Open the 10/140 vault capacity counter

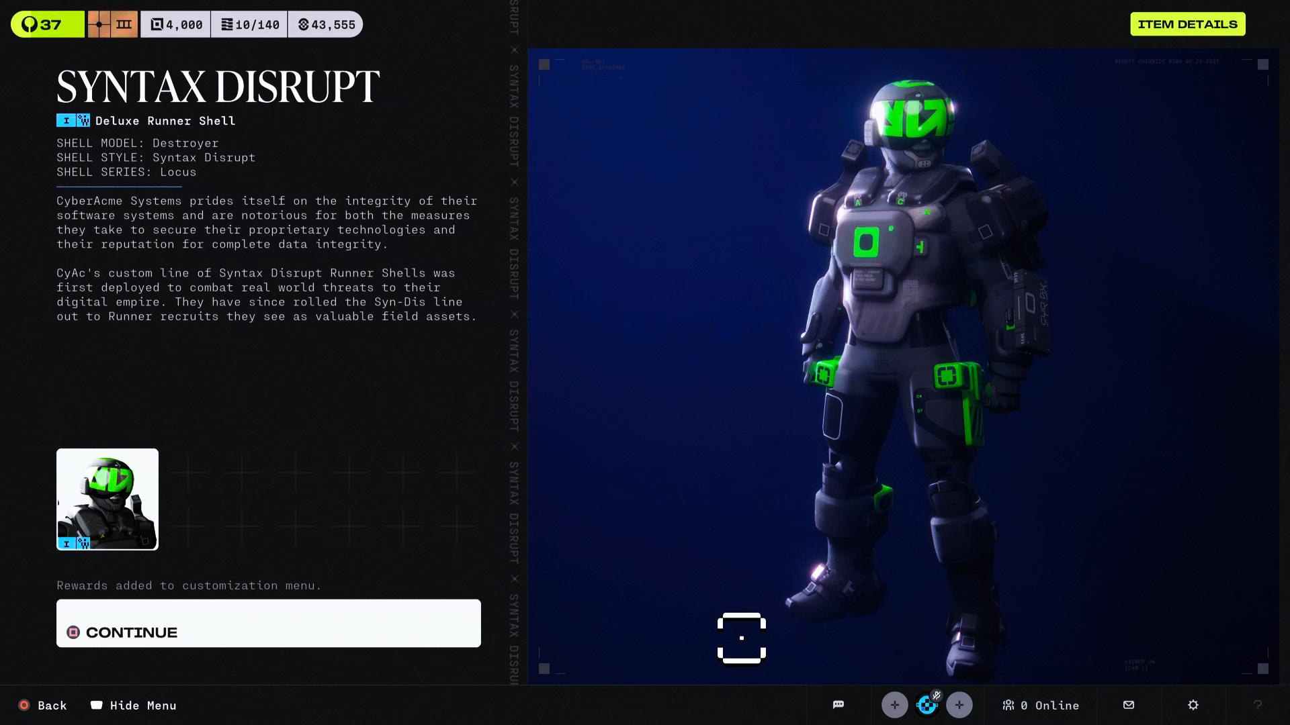point(249,24)
